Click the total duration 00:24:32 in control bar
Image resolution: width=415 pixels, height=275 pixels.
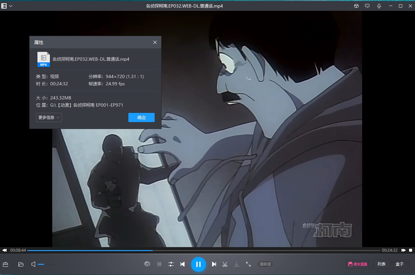click(390, 250)
